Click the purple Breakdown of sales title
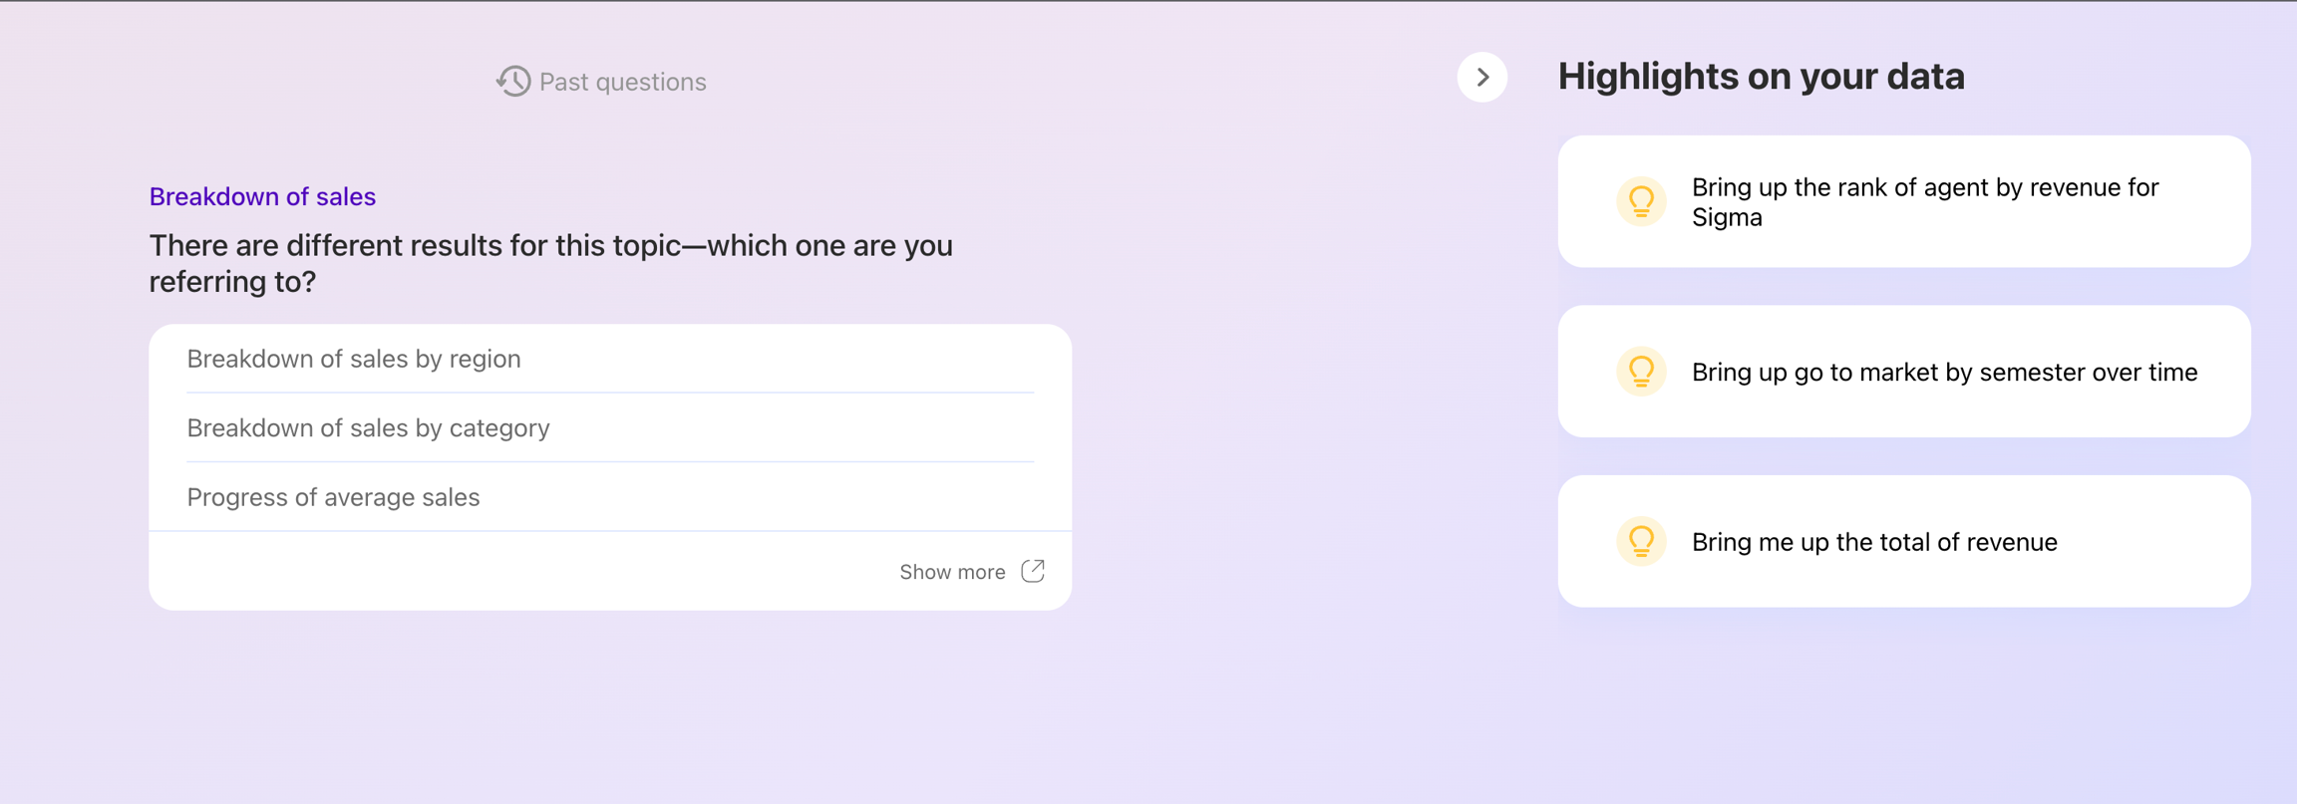 click(x=262, y=196)
